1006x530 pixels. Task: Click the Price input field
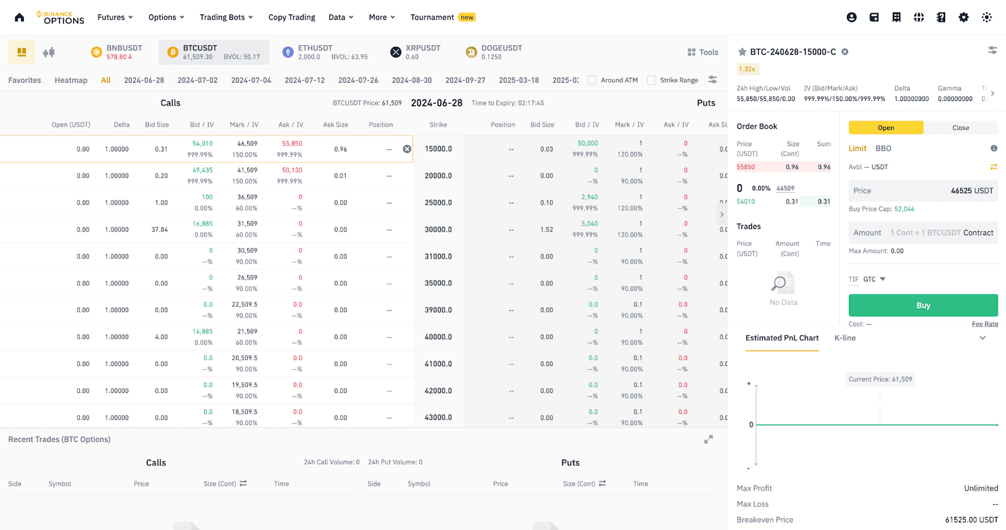click(922, 191)
